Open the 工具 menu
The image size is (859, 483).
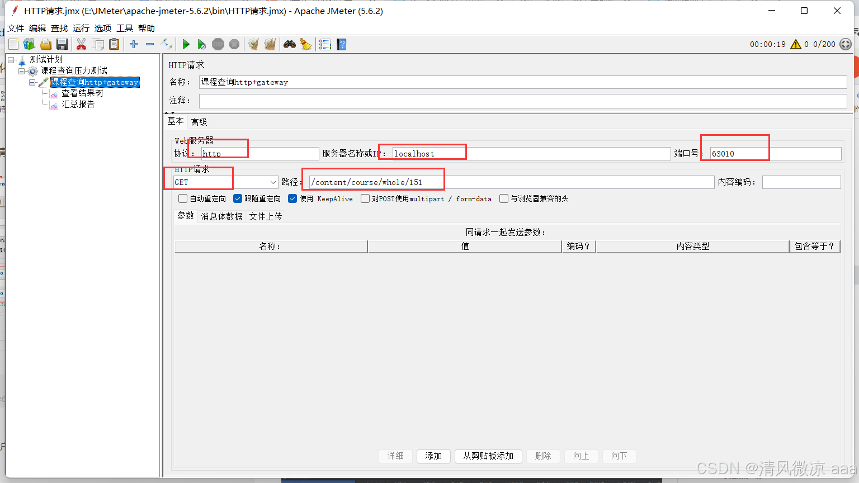click(125, 28)
